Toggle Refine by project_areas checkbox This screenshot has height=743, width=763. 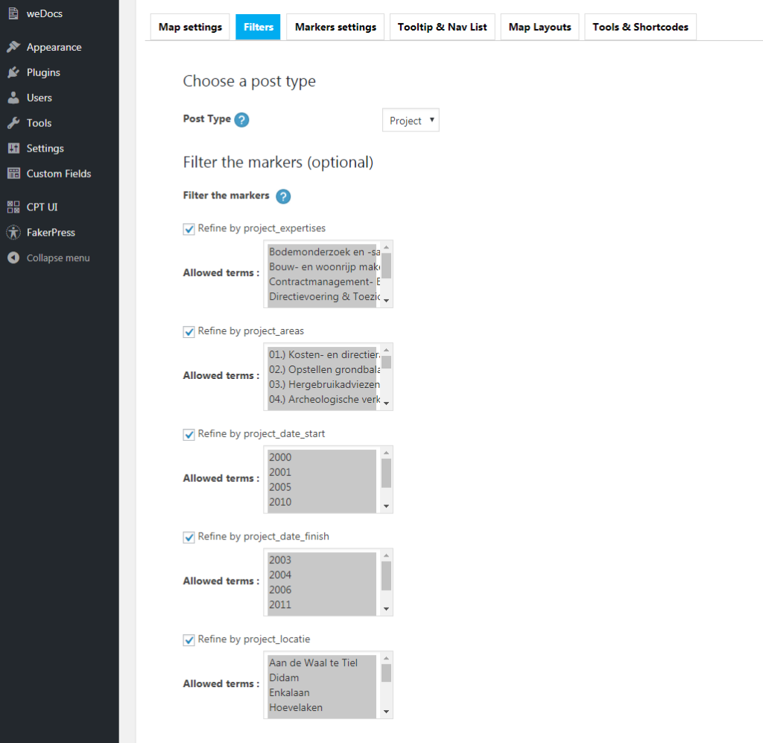click(x=189, y=332)
